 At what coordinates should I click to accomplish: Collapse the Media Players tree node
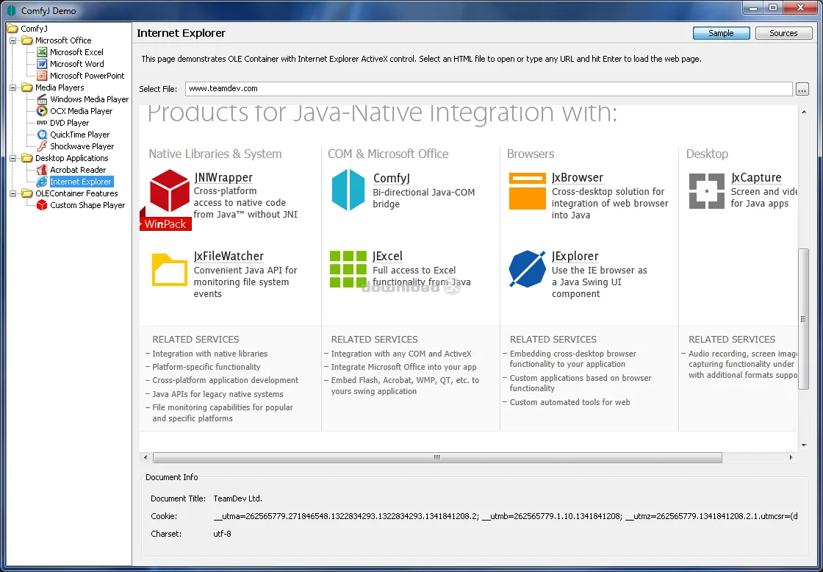coord(13,87)
